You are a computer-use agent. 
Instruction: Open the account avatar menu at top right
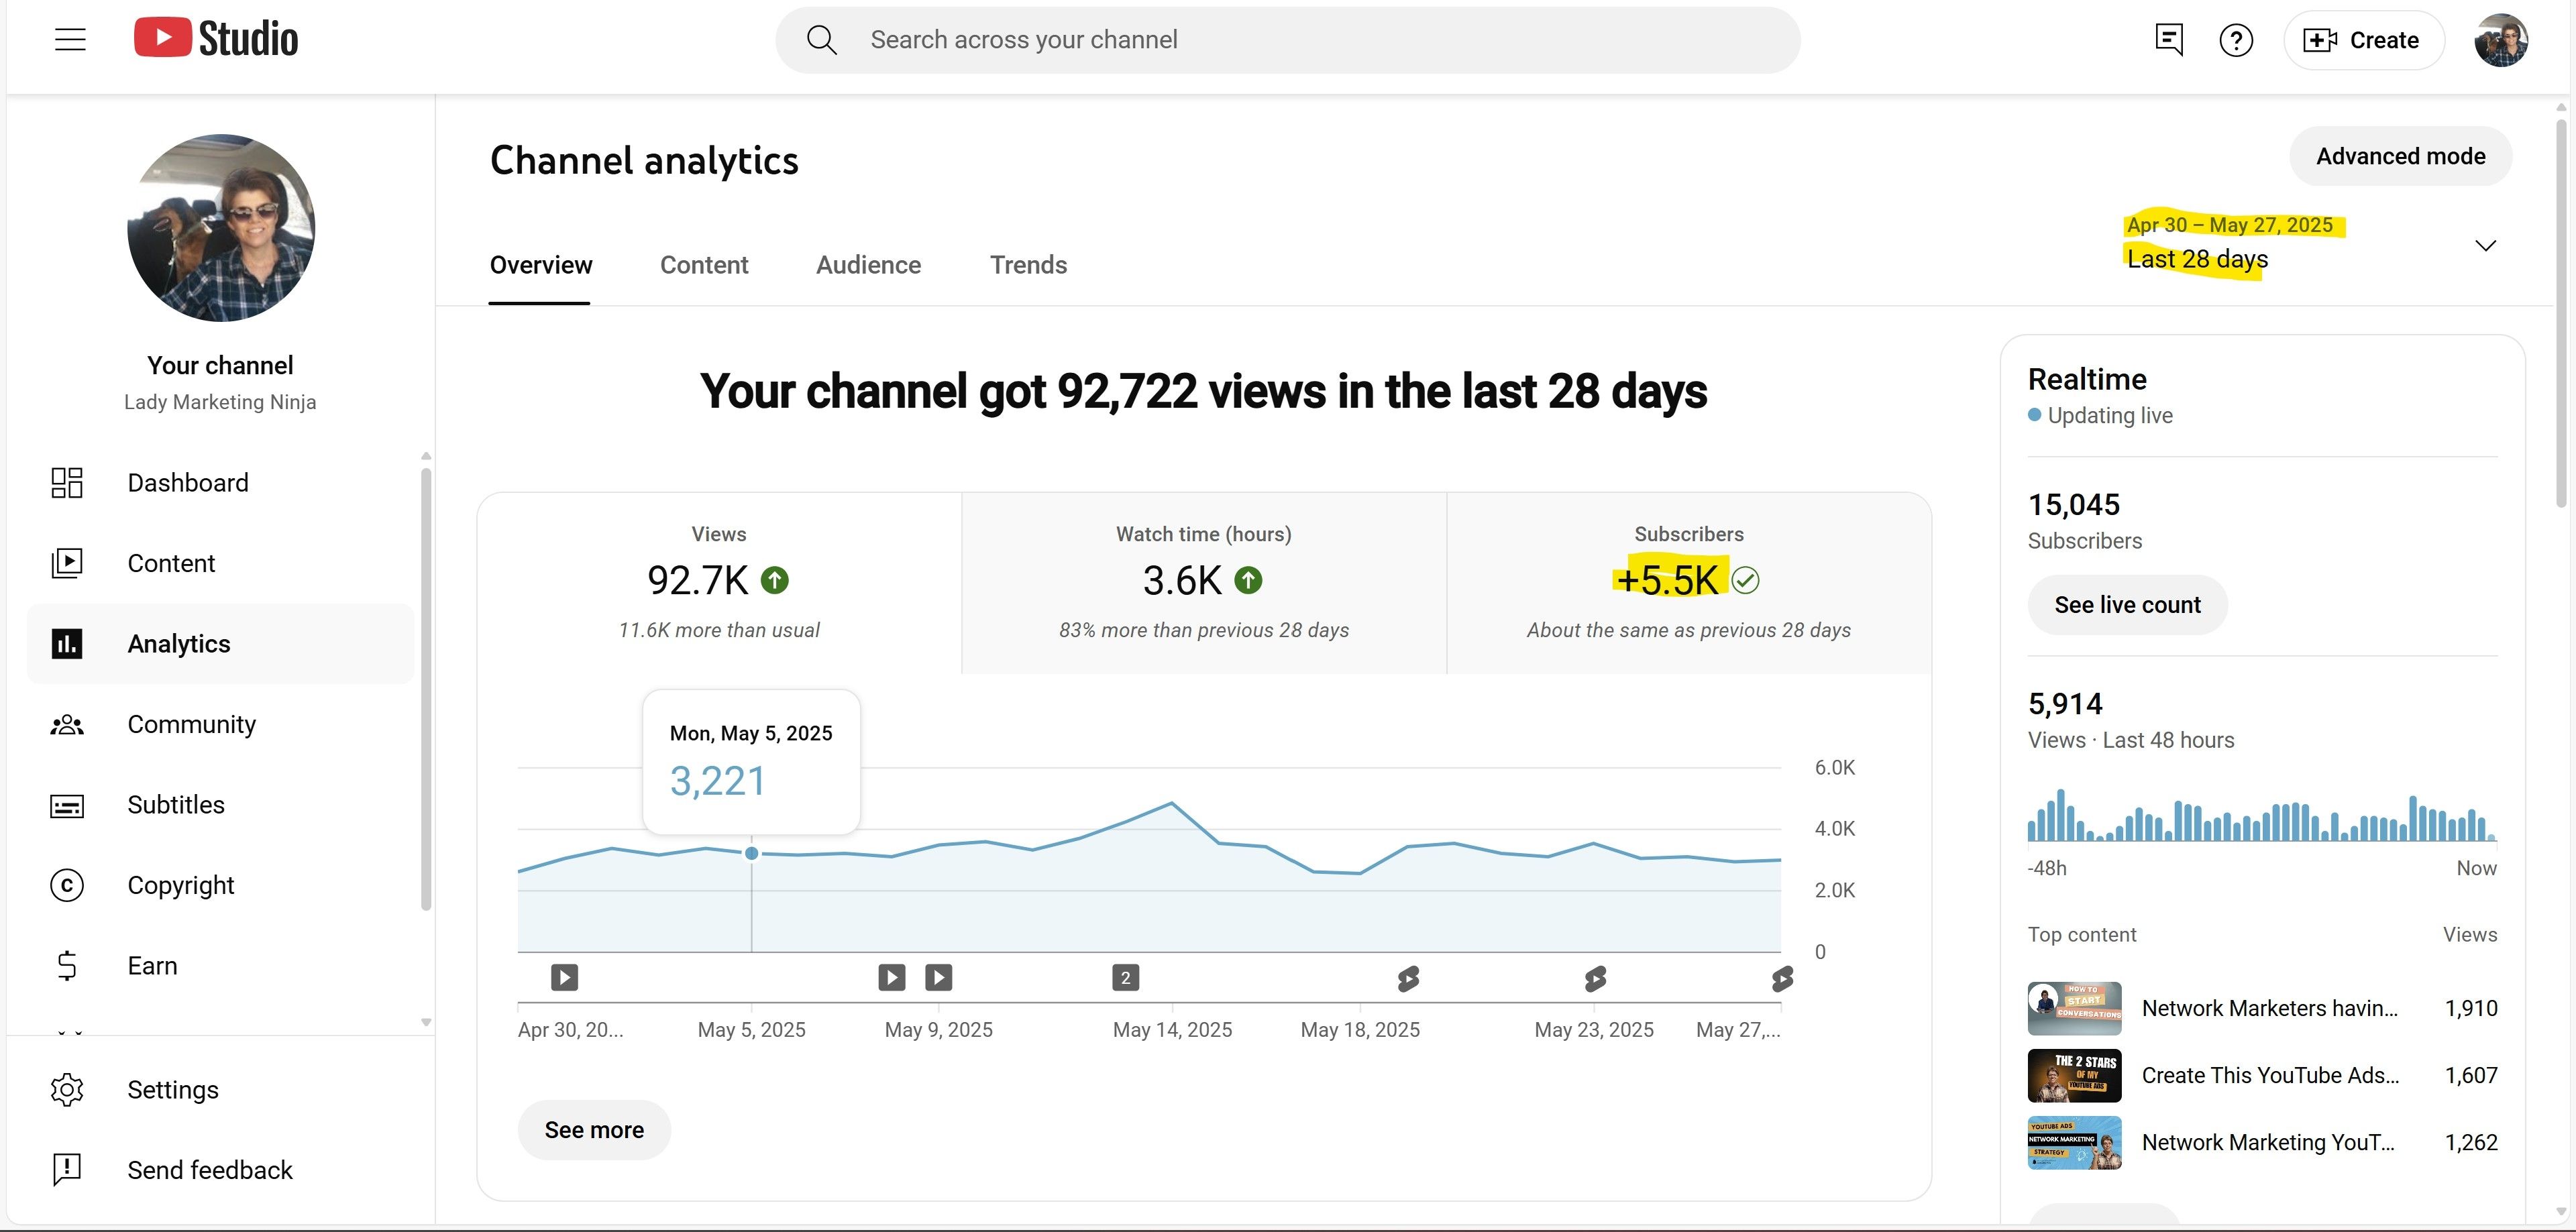[x=2500, y=40]
